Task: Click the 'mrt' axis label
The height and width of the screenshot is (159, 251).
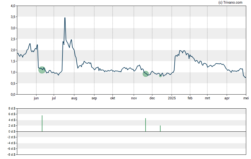Action: 207,98
